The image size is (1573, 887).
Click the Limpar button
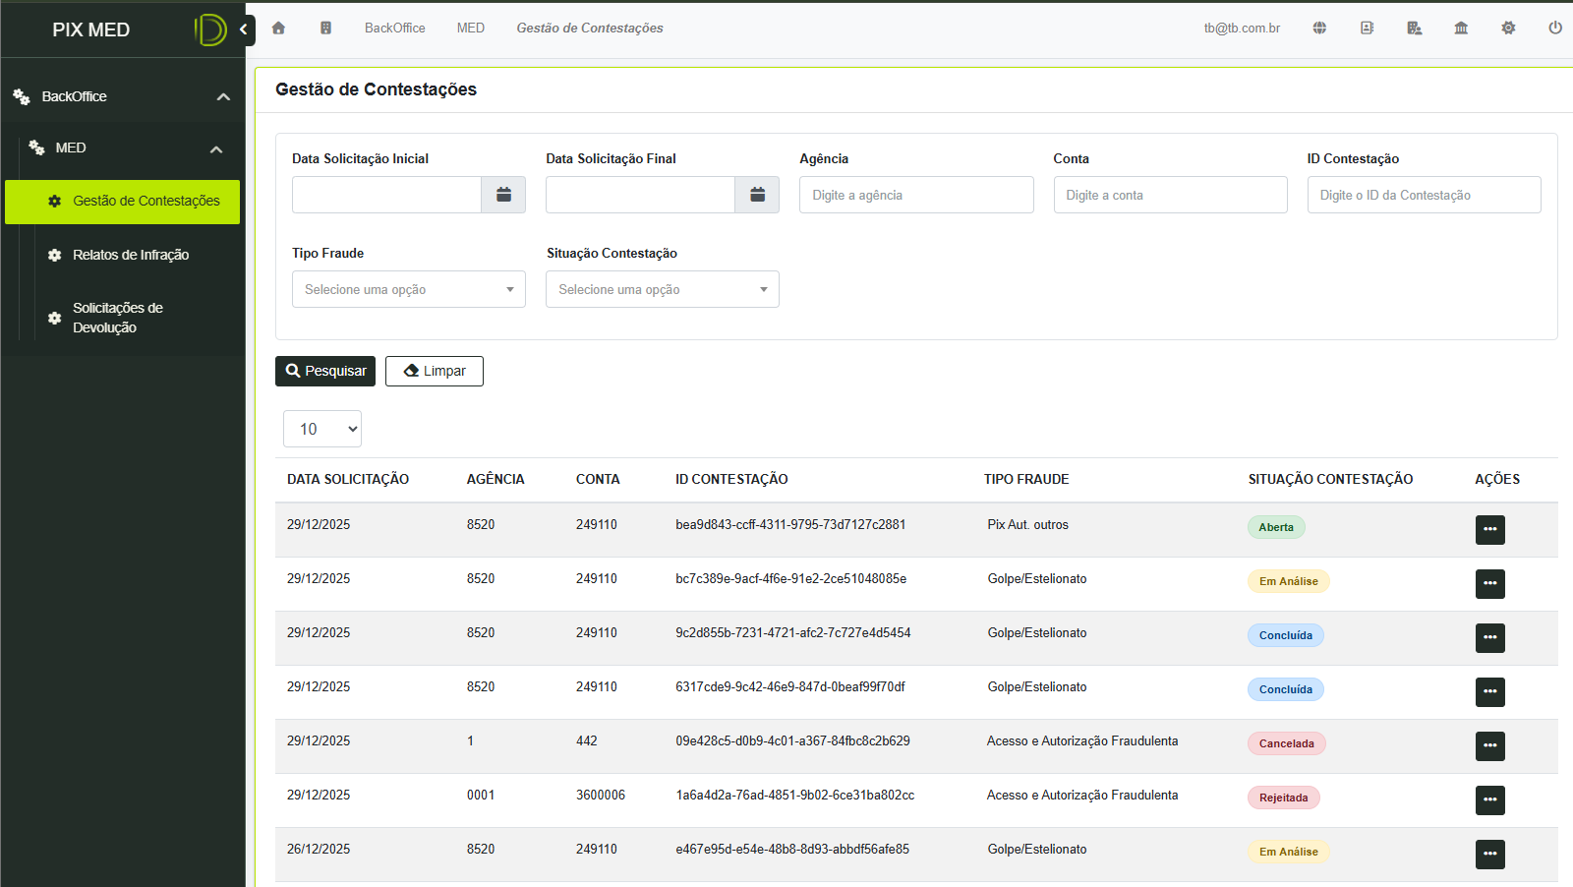click(435, 371)
